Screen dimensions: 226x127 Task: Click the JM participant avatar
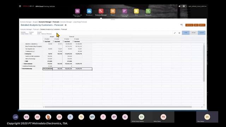[x=59, y=117]
